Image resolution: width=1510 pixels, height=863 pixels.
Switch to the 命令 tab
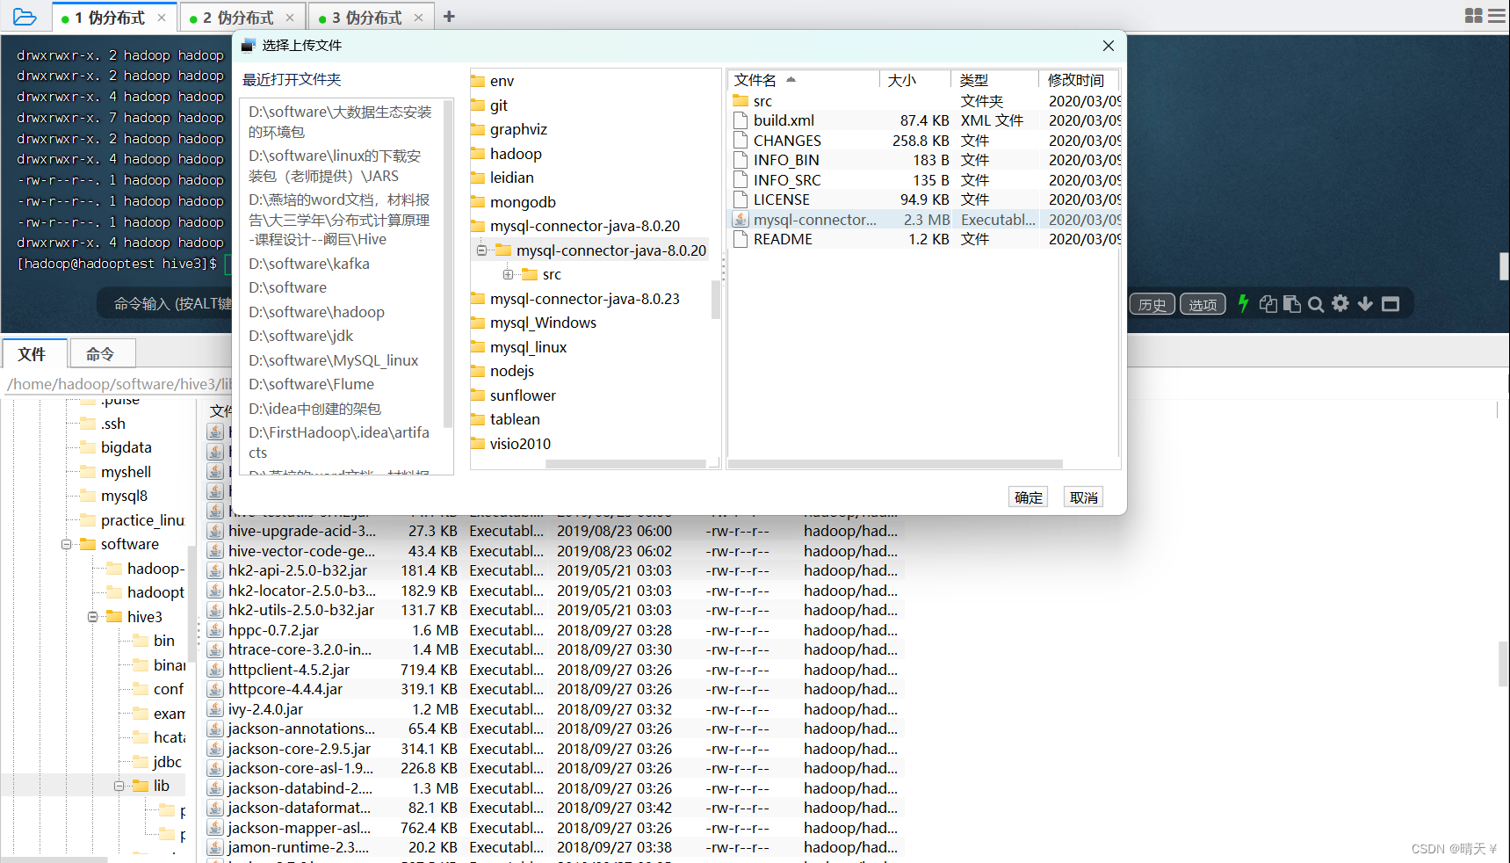tap(101, 353)
